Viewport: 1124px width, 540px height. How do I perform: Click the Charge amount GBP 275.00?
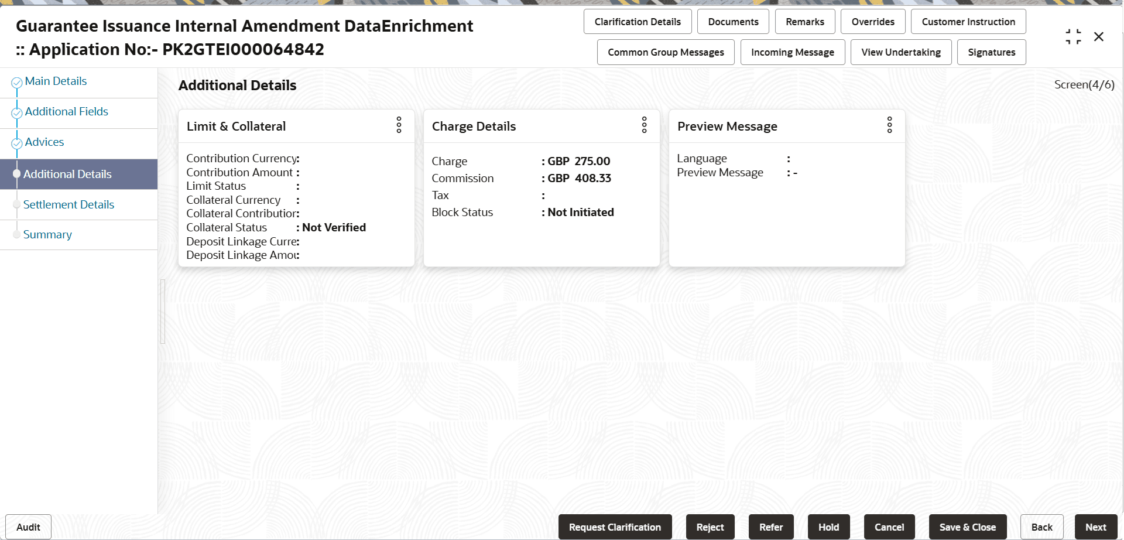[578, 162]
